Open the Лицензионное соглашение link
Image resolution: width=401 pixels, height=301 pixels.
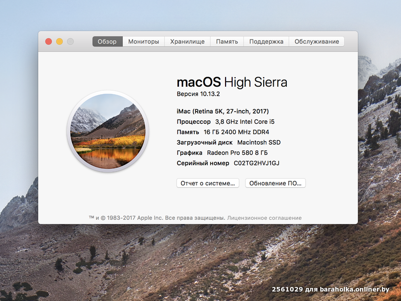(264, 218)
